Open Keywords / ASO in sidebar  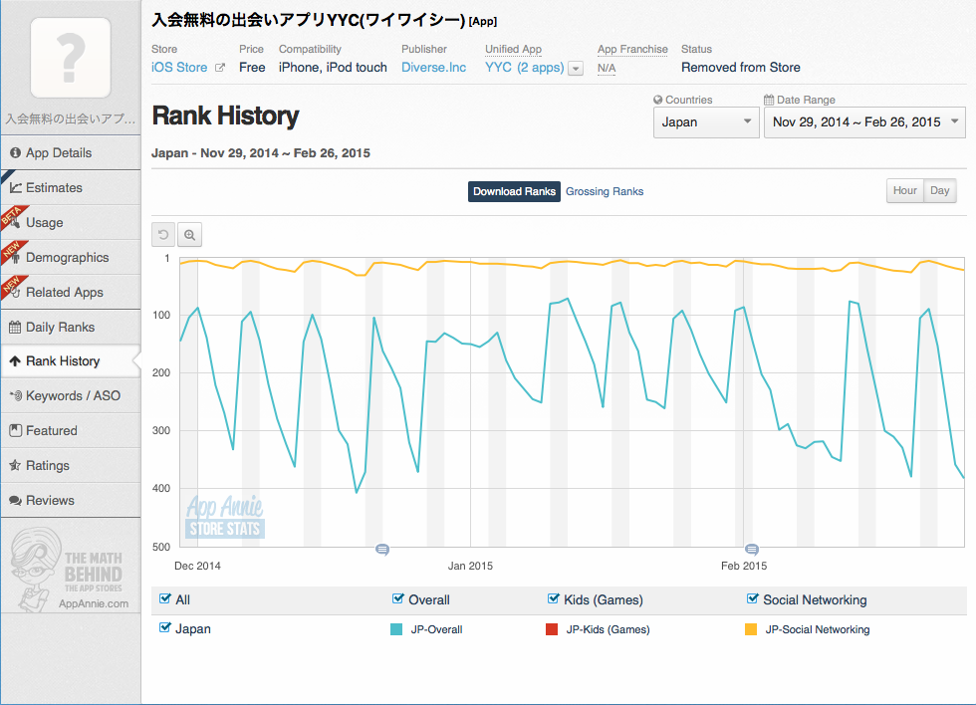(72, 395)
